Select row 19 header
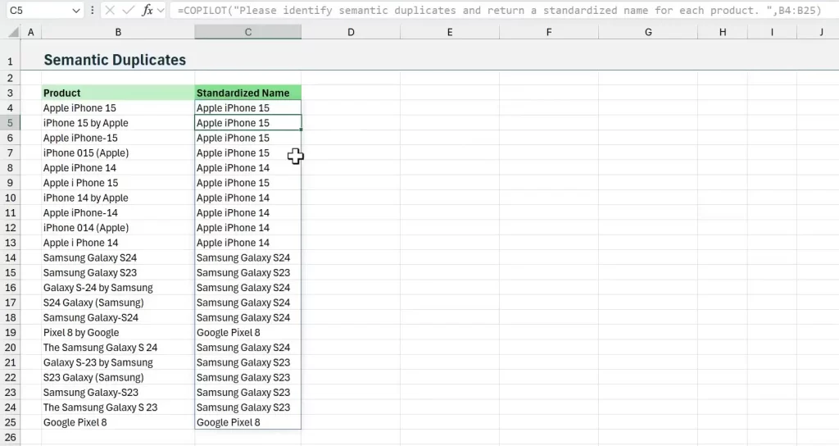This screenshot has height=446, width=839. point(11,332)
